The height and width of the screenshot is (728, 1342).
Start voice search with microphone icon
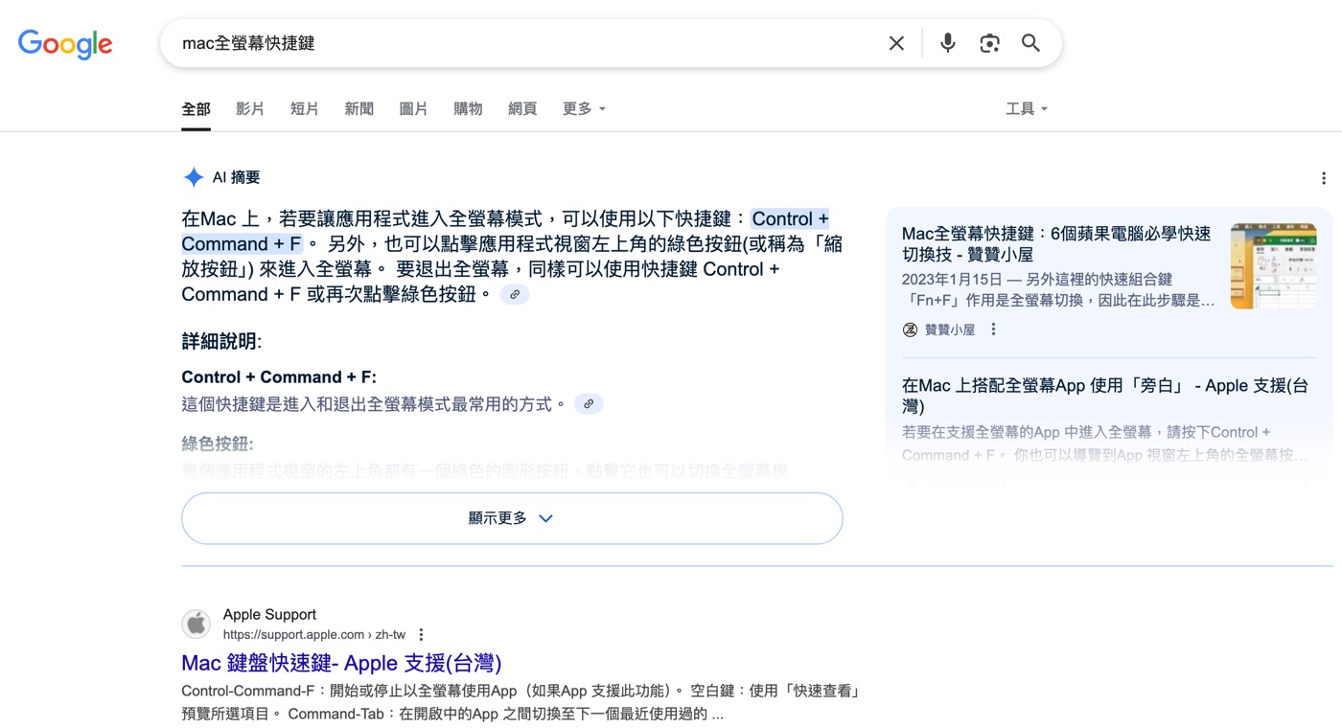[947, 43]
